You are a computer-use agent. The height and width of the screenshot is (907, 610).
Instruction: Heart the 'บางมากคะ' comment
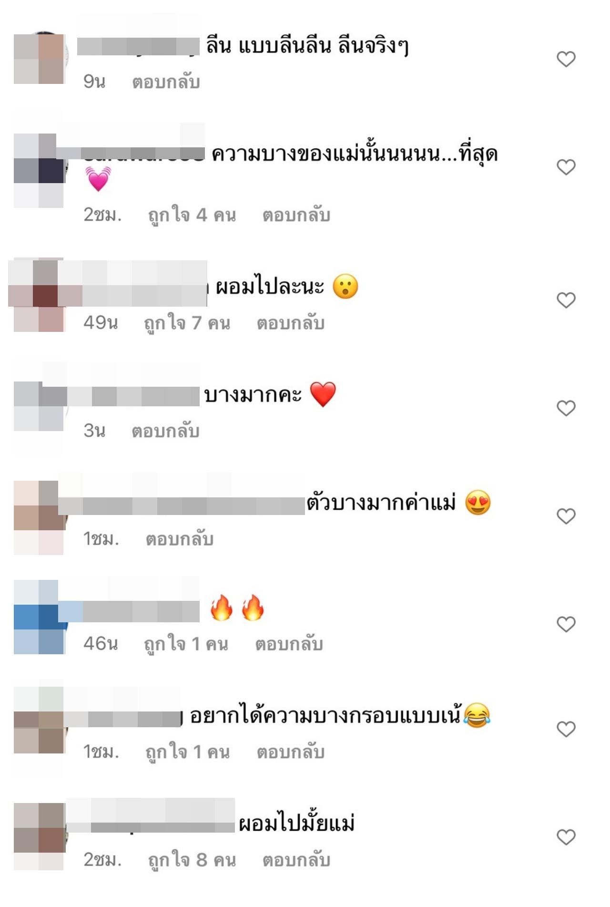pyautogui.click(x=566, y=408)
